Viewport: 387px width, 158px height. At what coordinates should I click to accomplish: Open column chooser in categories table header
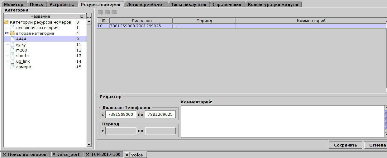coord(89,16)
